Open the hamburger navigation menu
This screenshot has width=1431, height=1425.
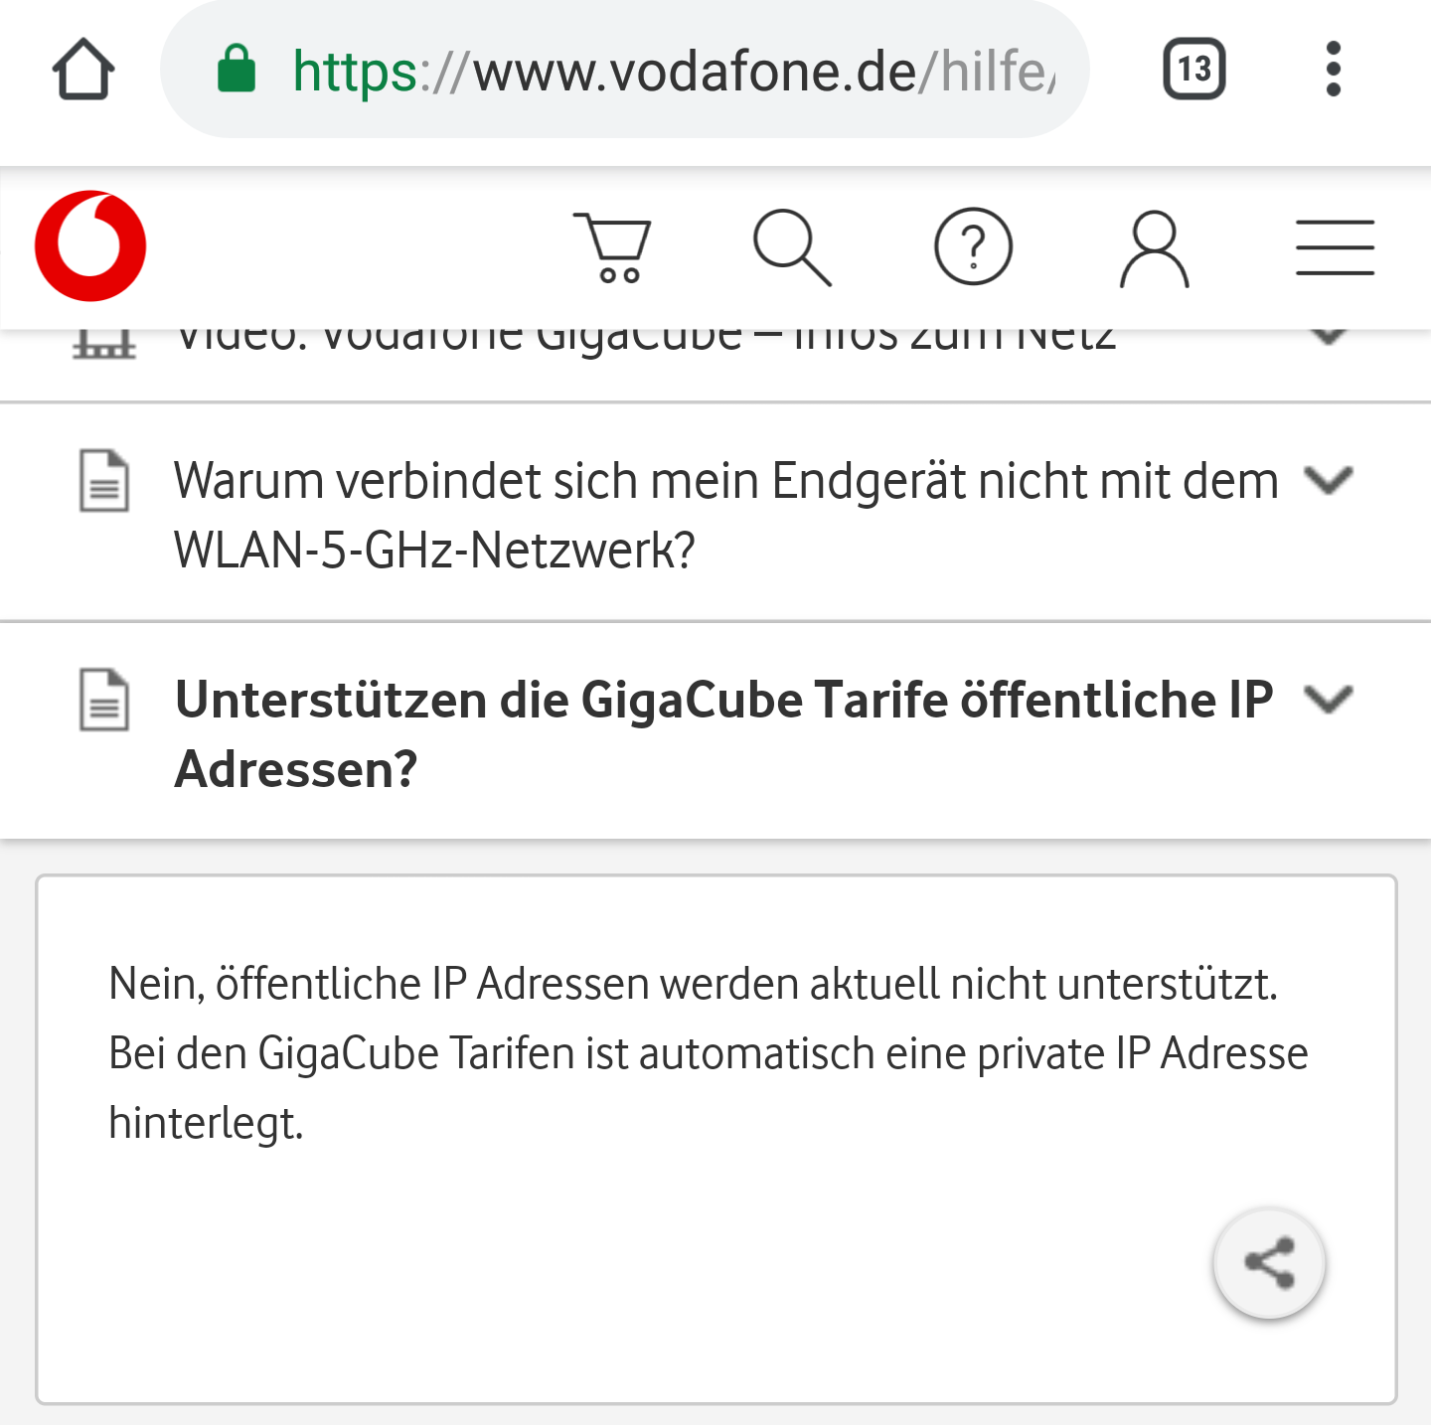click(1335, 246)
